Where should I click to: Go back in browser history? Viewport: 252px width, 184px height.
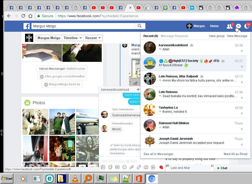pyautogui.click(x=9, y=16)
